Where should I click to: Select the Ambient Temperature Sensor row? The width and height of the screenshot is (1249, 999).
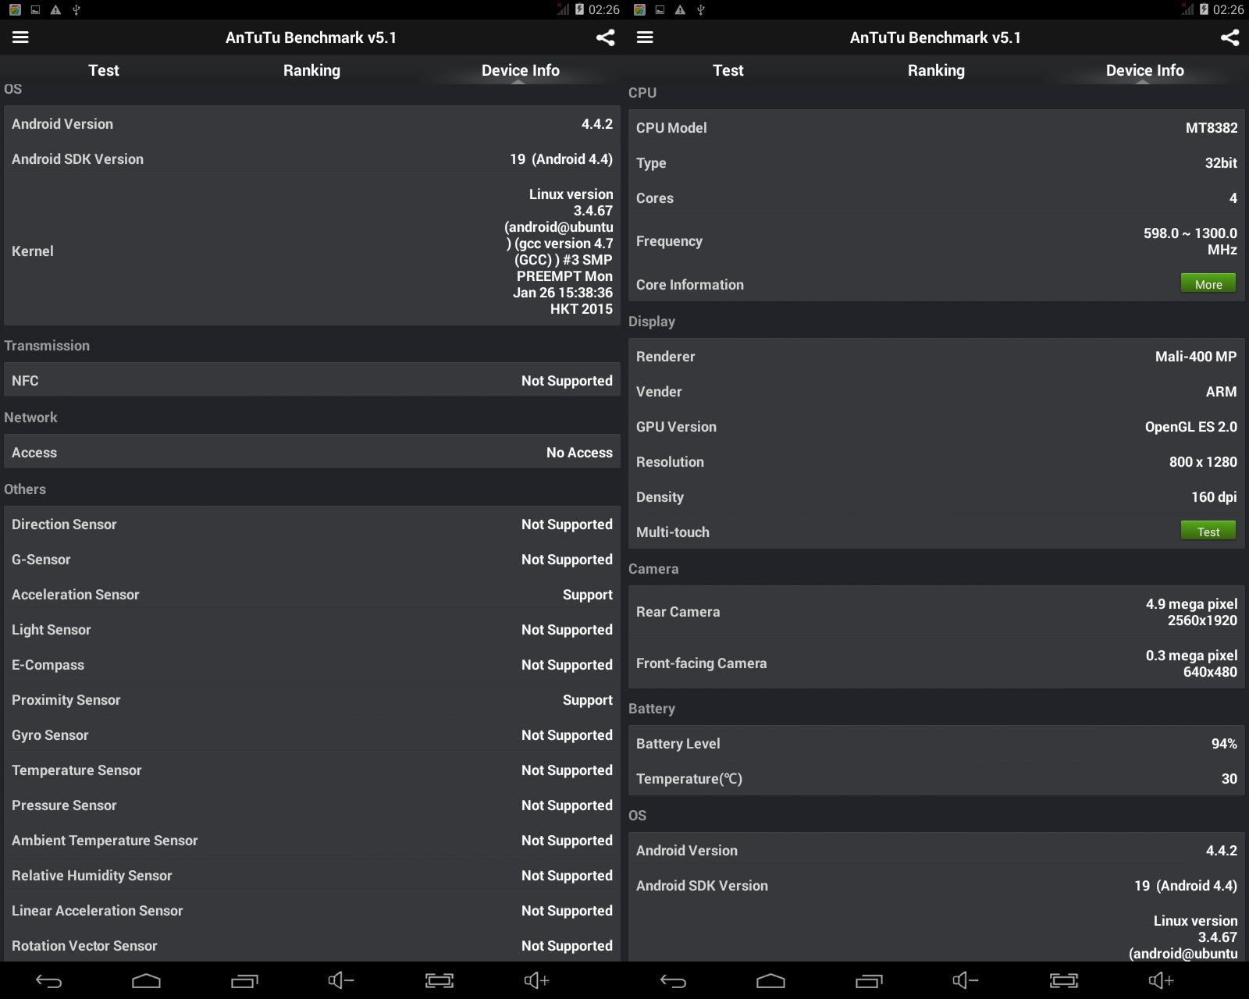311,840
